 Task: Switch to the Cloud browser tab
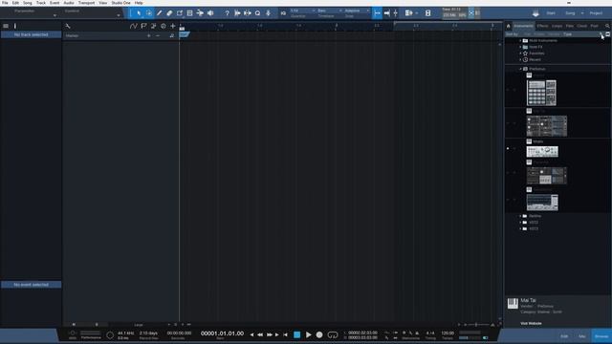pos(582,26)
